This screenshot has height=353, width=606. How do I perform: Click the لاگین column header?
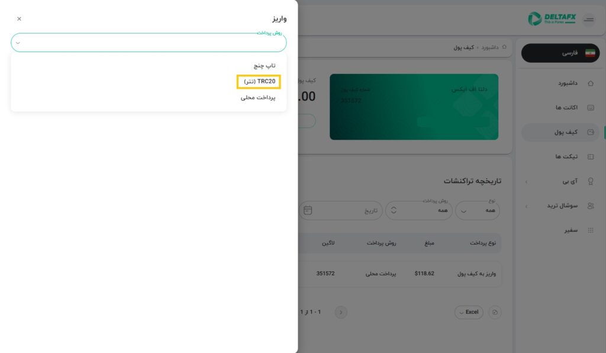(x=328, y=243)
